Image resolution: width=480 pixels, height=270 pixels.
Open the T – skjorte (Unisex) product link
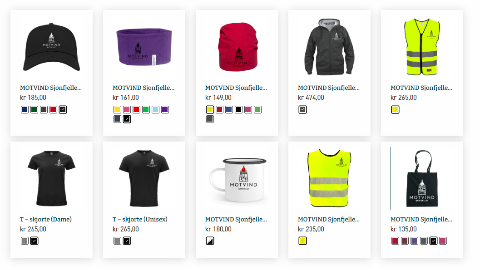(140, 219)
